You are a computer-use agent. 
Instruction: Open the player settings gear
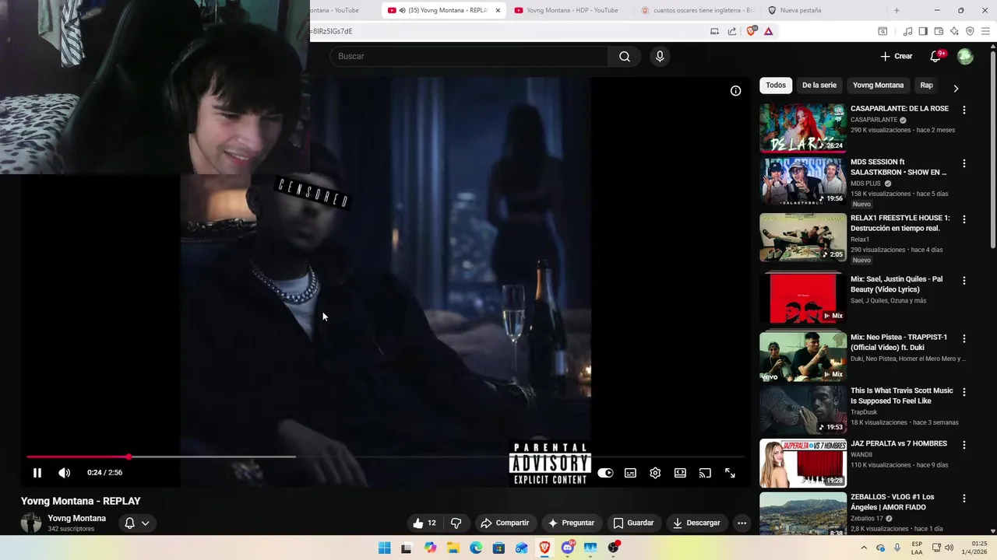tap(655, 473)
